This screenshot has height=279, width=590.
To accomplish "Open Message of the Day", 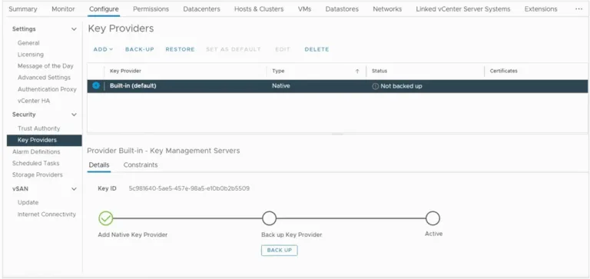I will point(45,66).
